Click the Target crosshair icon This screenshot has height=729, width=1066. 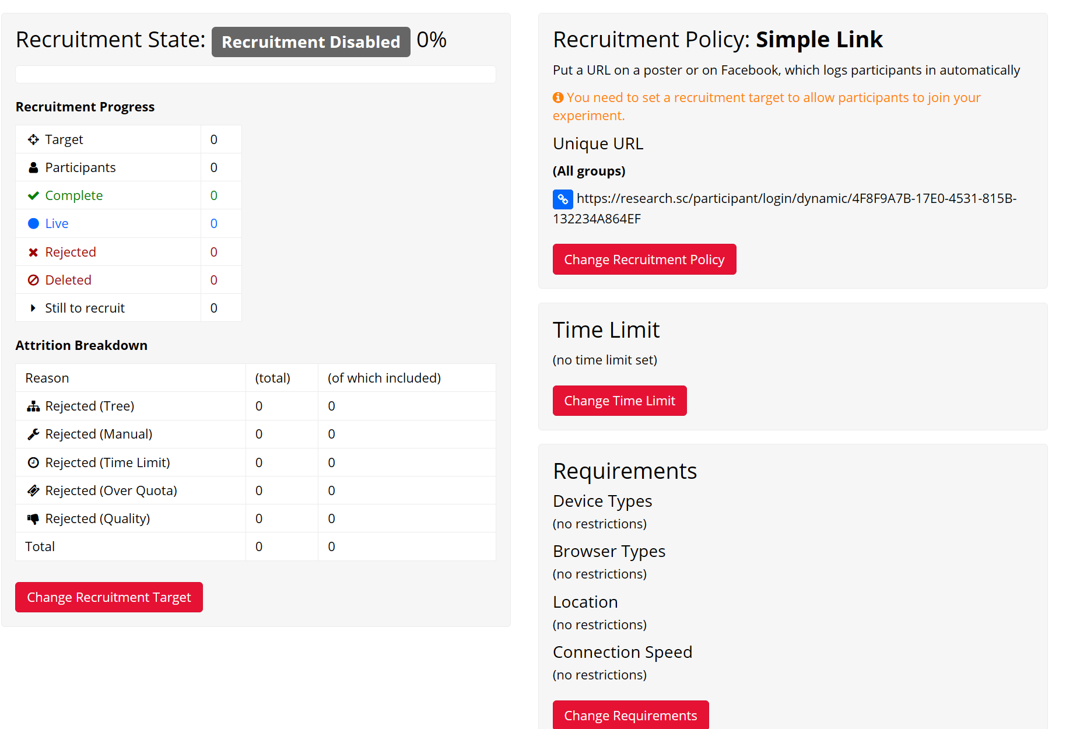(33, 139)
